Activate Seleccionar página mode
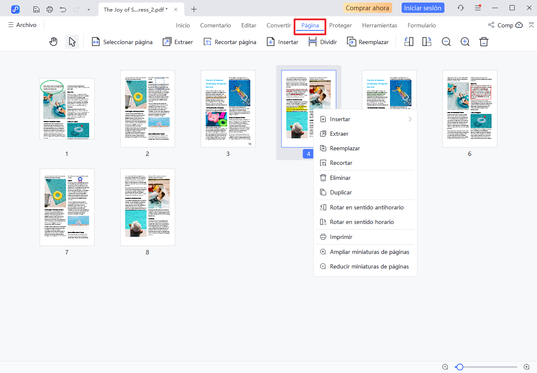The image size is (537, 373). 122,42
